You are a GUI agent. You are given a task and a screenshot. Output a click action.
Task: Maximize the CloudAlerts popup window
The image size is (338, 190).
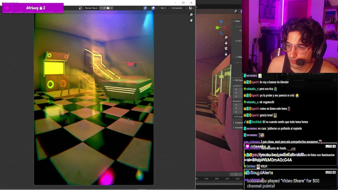pyautogui.click(x=331, y=173)
